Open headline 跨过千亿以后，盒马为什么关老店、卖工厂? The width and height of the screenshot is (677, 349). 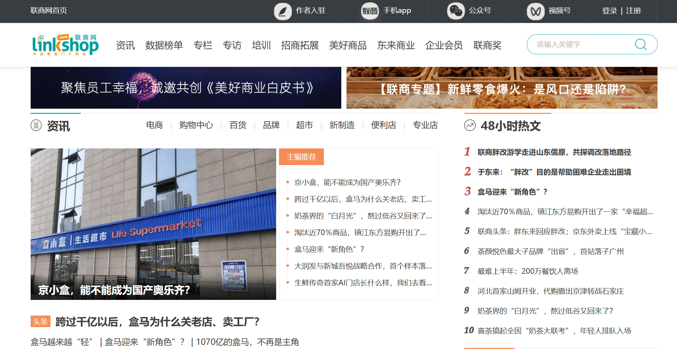pos(157,321)
